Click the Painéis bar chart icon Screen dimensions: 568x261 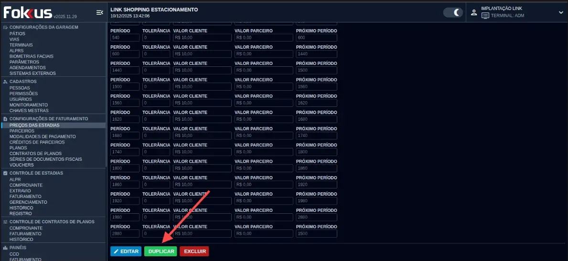coord(5,248)
